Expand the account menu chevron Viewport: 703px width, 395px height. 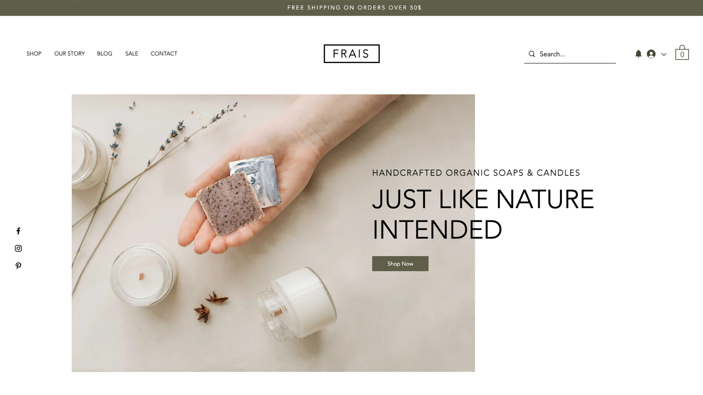664,54
